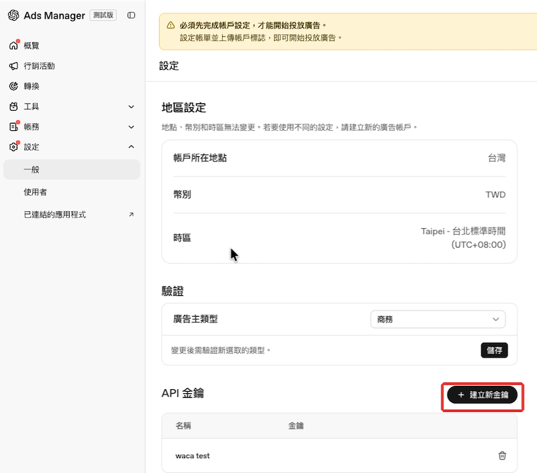This screenshot has width=537, height=473.
Task: Click the megaphone icon for 行銷活動
Action: (13, 66)
